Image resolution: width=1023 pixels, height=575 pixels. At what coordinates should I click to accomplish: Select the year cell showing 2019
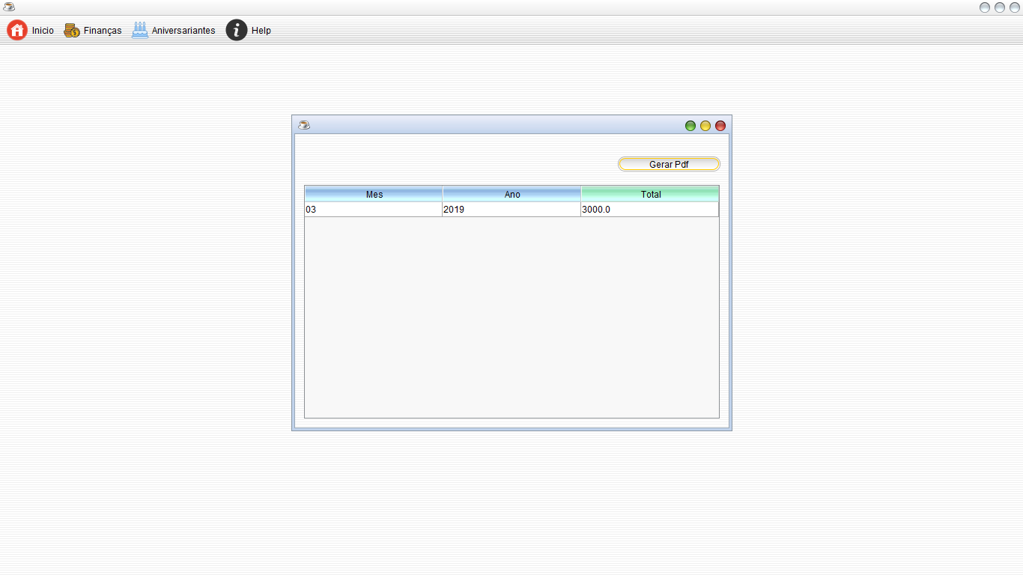click(x=512, y=210)
